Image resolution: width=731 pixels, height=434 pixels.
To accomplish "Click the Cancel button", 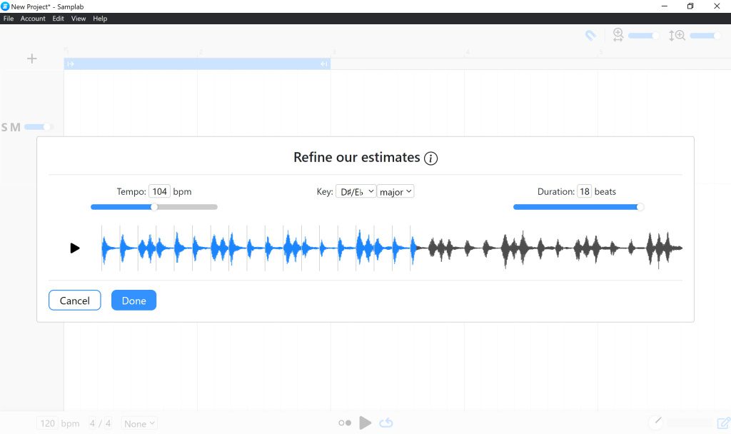I will (x=75, y=301).
